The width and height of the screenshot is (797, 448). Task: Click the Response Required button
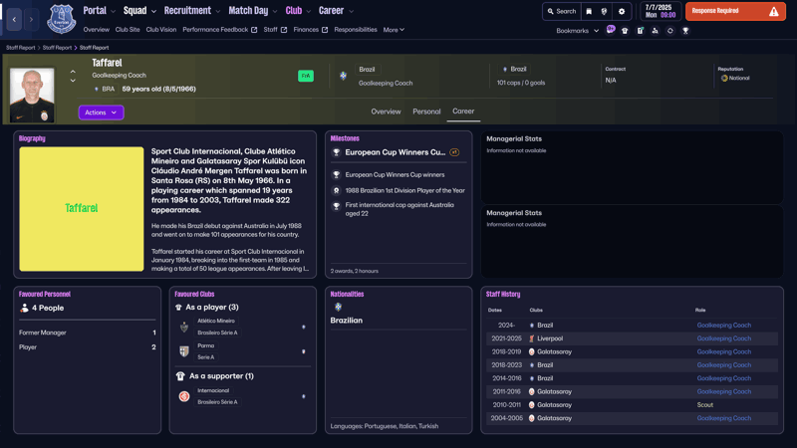[735, 11]
